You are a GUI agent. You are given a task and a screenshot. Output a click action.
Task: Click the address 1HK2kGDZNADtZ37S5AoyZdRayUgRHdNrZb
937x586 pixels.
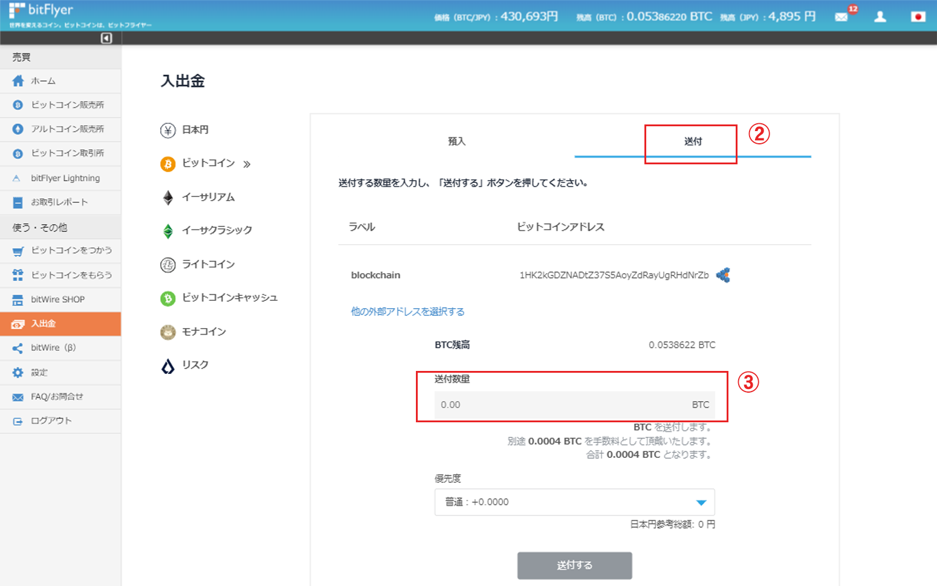(x=614, y=275)
